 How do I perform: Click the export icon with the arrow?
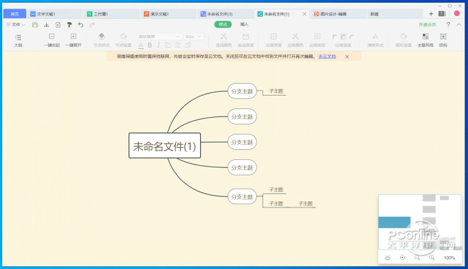[x=58, y=25]
